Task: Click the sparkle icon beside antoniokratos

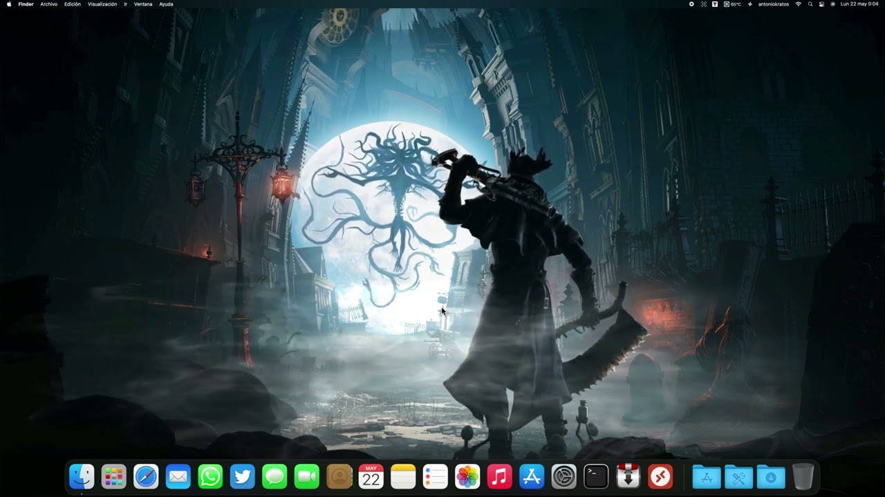Action: click(x=750, y=4)
